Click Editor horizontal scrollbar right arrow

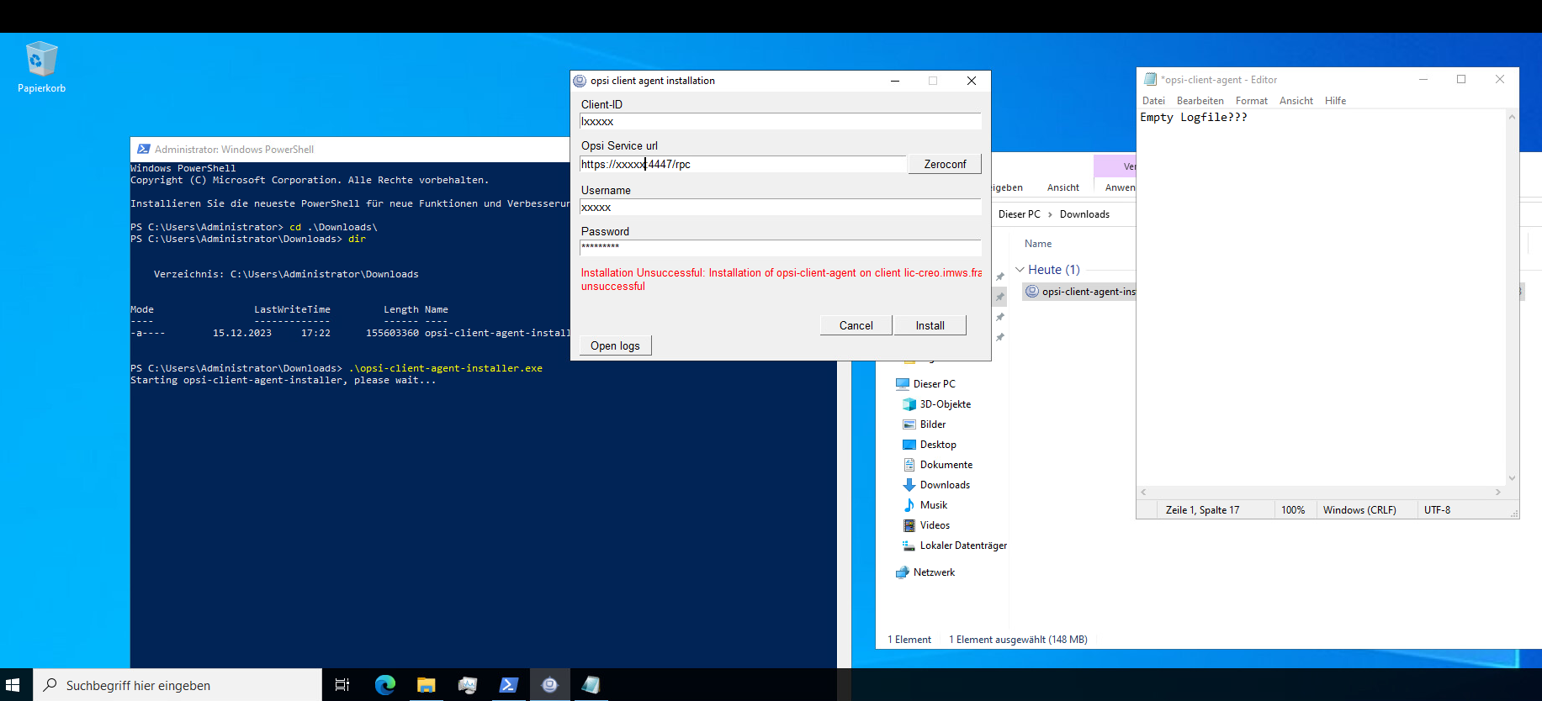[x=1498, y=493]
